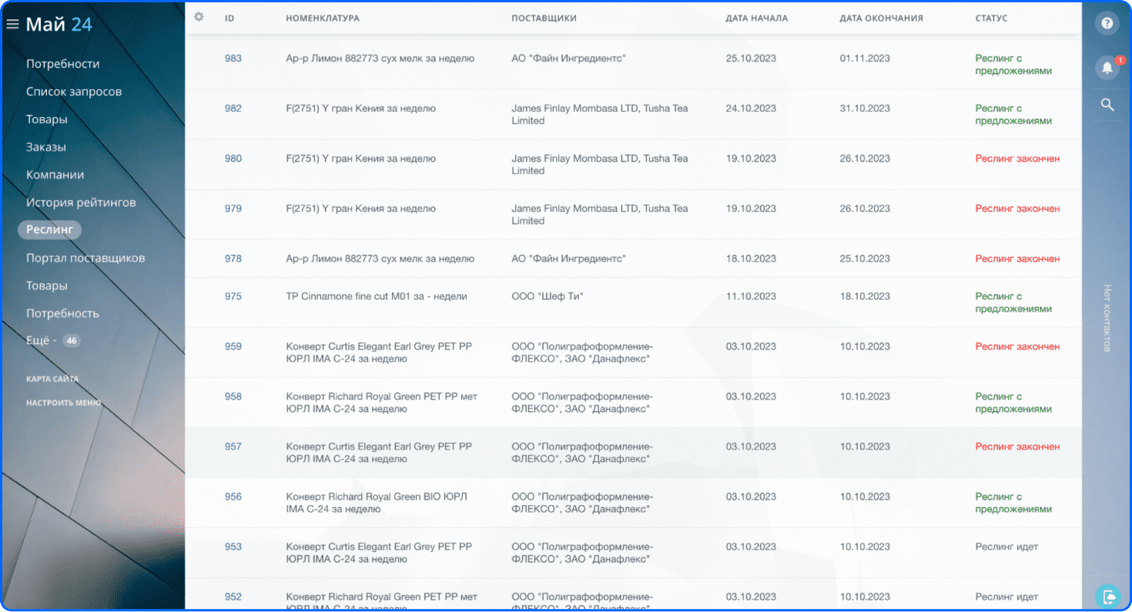The image size is (1132, 612).
Task: Click 'Реслинг закончен' status in row 957
Action: pyautogui.click(x=1017, y=446)
